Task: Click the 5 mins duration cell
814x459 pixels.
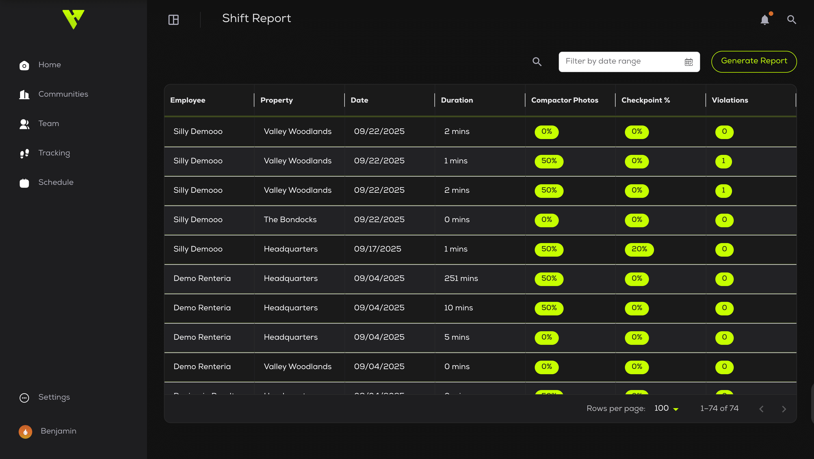Action: [457, 337]
